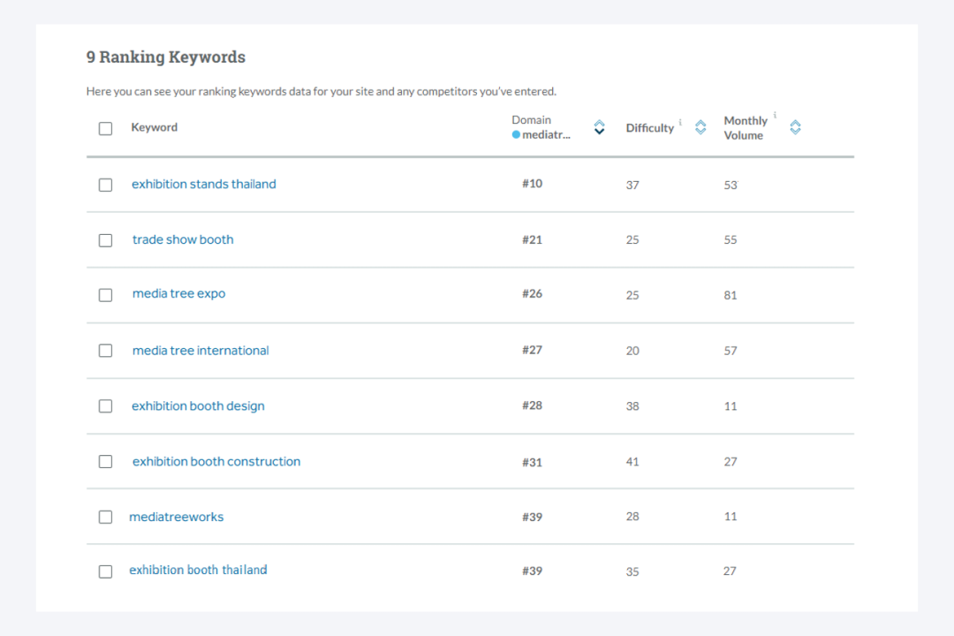Screen dimensions: 954x636
Task: Click the exhibition booth design link
Action: pos(199,406)
